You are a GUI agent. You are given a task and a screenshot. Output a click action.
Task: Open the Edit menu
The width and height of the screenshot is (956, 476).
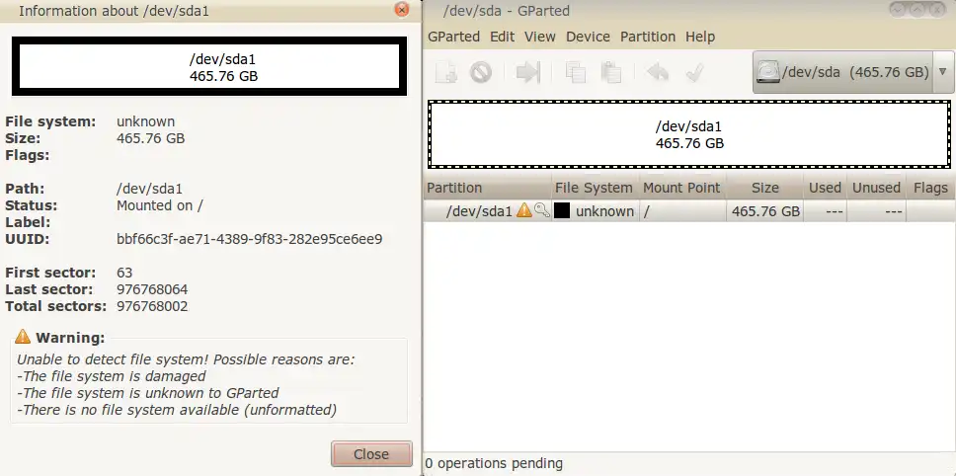pyautogui.click(x=503, y=37)
